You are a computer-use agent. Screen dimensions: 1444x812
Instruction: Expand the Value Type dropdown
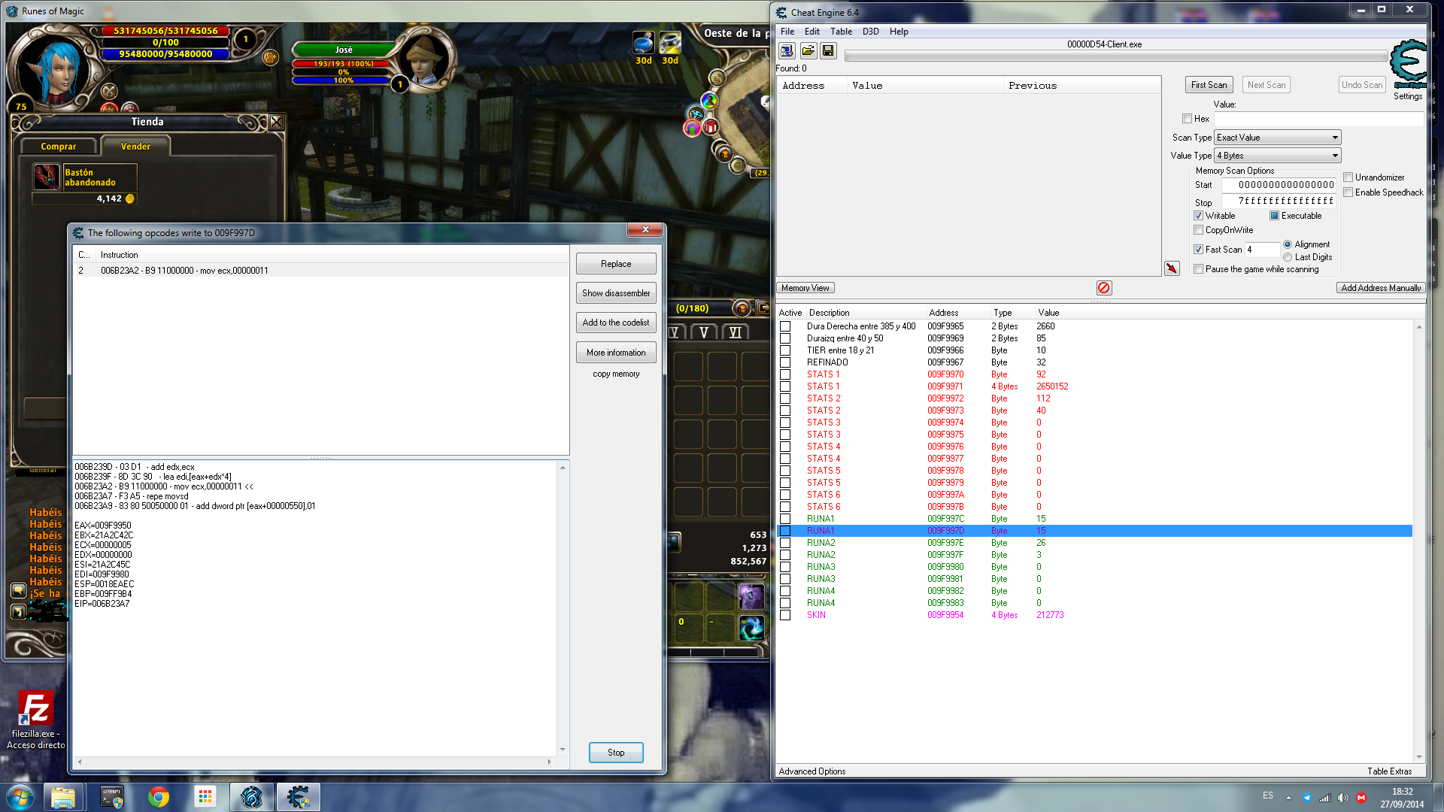(x=1277, y=156)
